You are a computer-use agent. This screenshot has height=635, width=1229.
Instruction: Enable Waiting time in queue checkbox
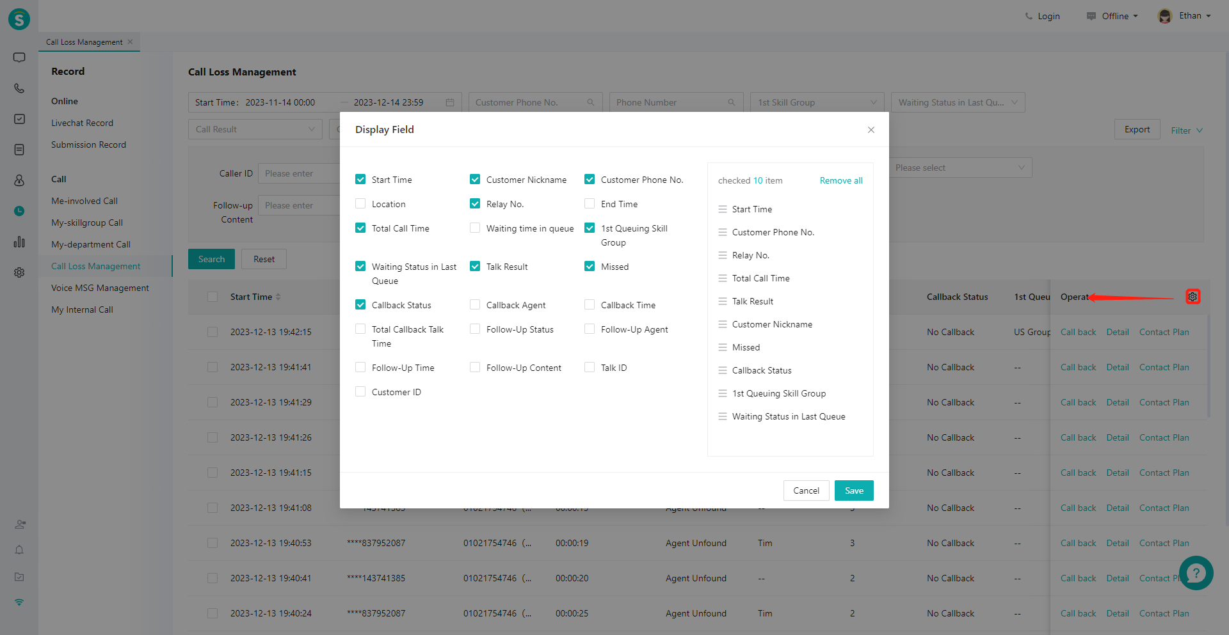pyautogui.click(x=475, y=228)
